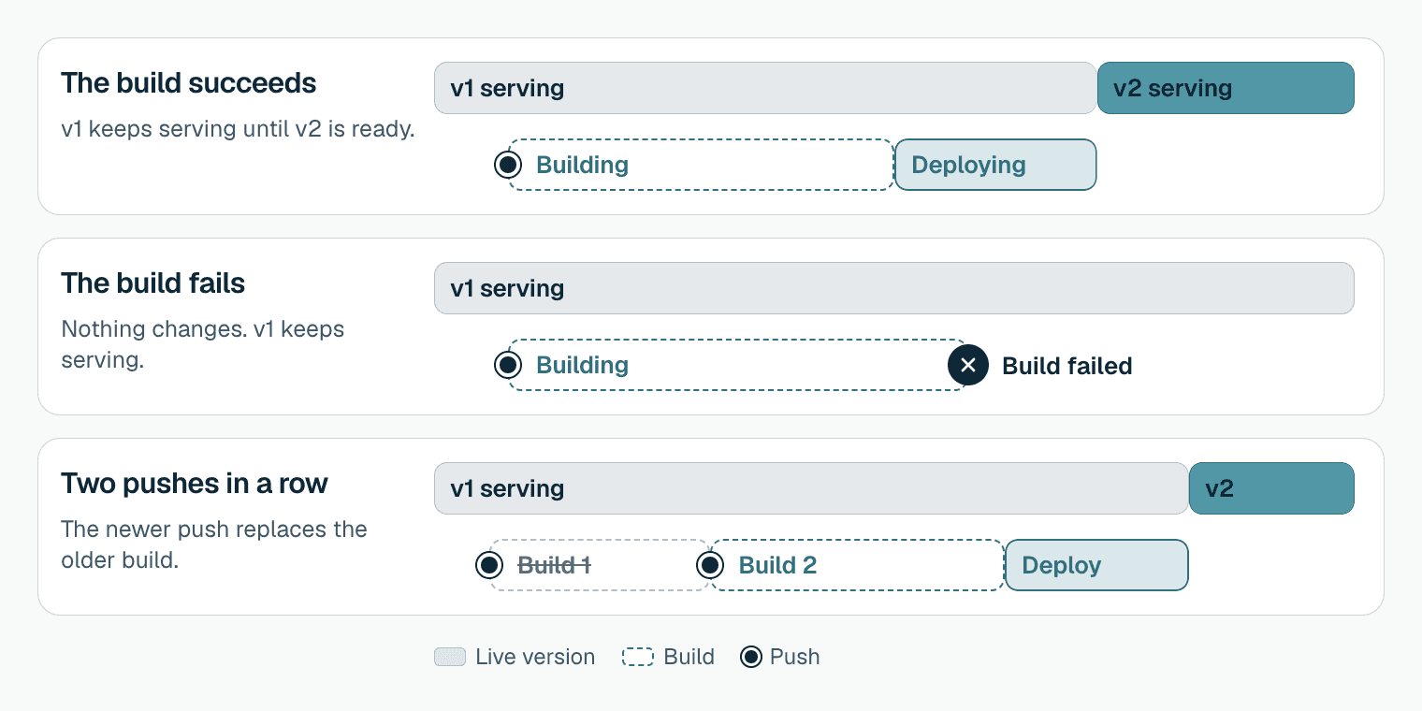Click the heading "The build fails"
The image size is (1422, 711).
click(153, 283)
